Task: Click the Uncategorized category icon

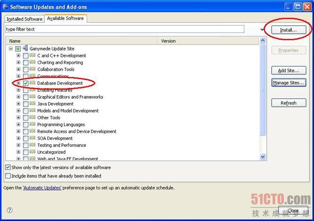Action: coord(33,152)
